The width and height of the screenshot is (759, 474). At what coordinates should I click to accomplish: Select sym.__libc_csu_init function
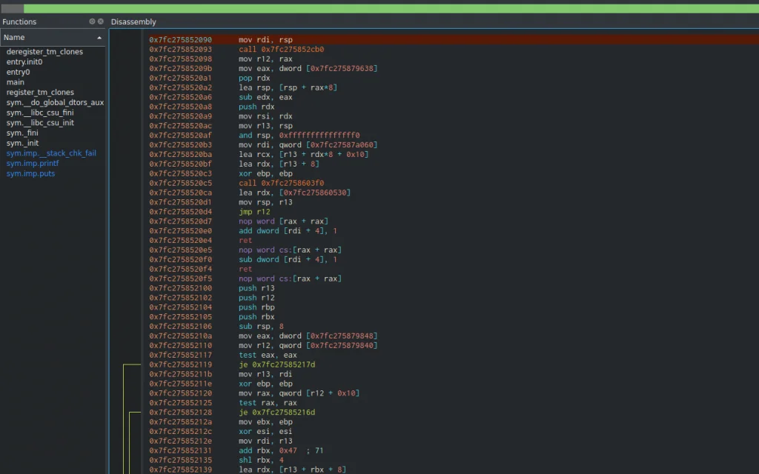pyautogui.click(x=40, y=123)
